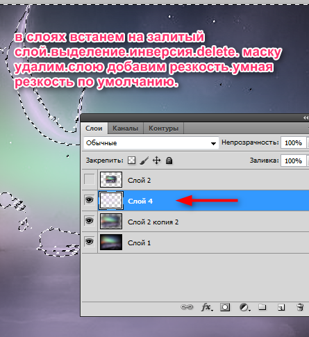The width and height of the screenshot is (309, 337).
Task: Hide the Слой 2 копия 2 layer
Action: point(90,221)
